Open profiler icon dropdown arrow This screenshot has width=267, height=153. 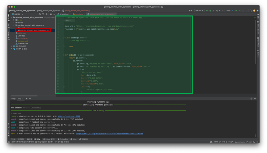(x=219, y=11)
